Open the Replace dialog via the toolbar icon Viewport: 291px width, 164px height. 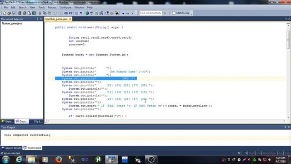coord(112,13)
